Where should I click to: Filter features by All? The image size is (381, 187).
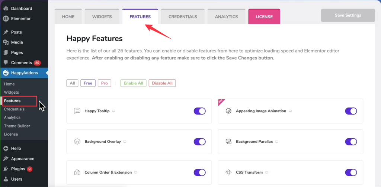point(73,83)
